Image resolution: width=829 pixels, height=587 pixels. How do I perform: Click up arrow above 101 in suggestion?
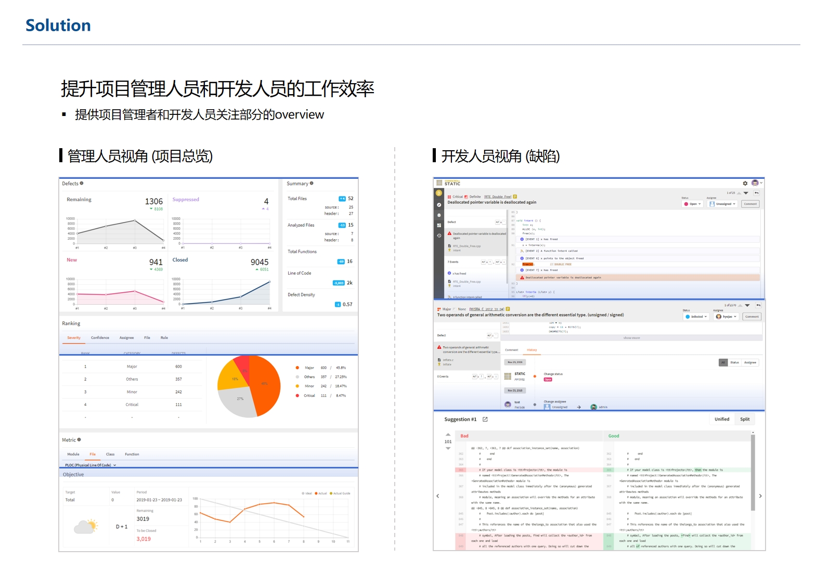pos(448,434)
